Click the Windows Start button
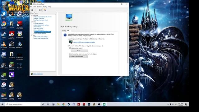 click(x=2, y=105)
